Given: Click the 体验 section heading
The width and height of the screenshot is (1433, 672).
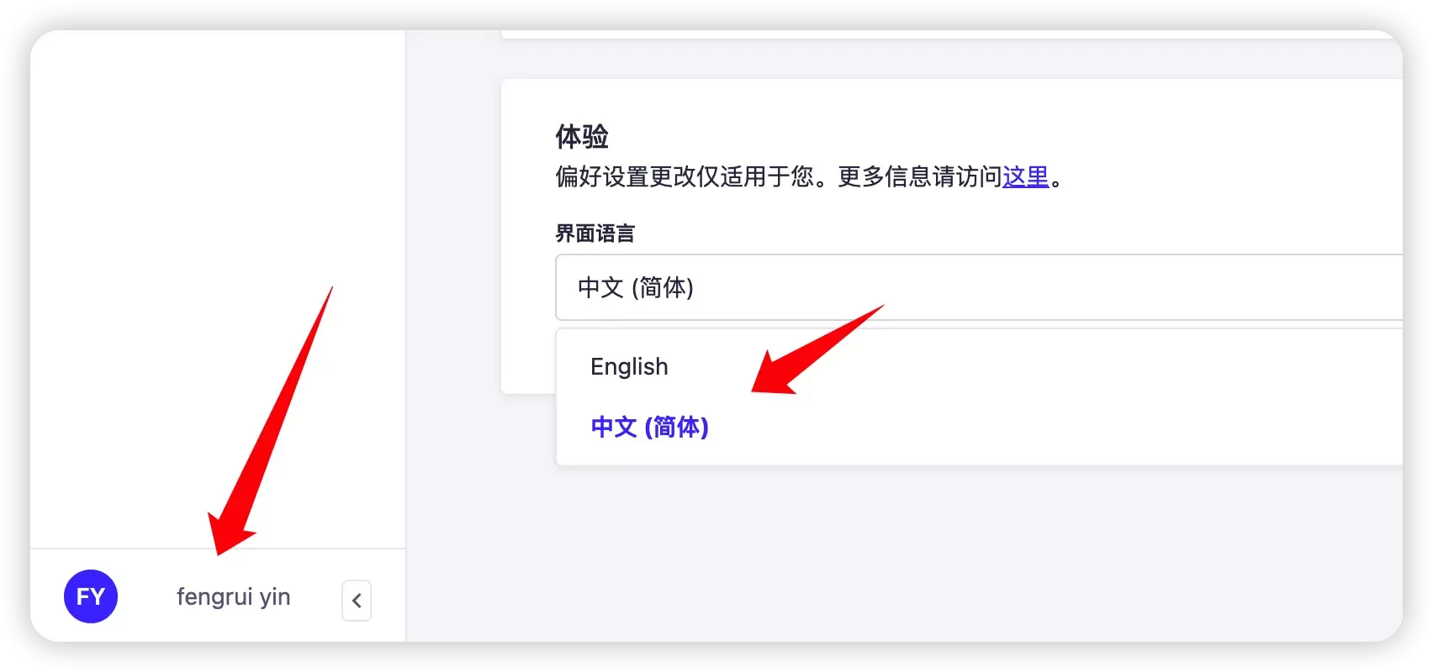Looking at the screenshot, I should (582, 136).
